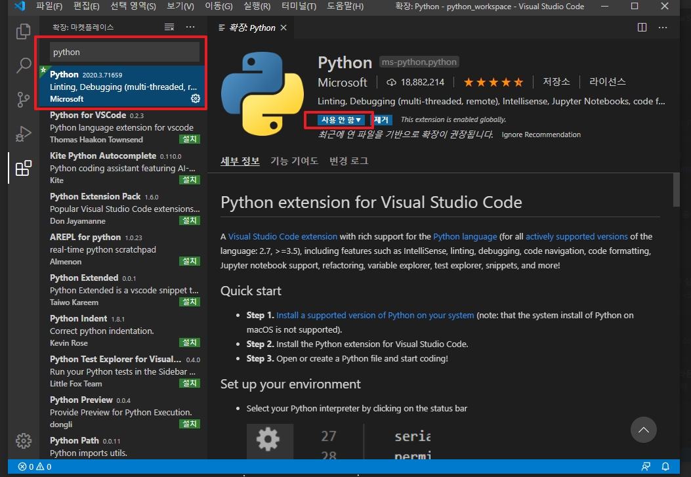Switch to the 기능 기여도 tab
Screen dimensions: 691x477
294,161
